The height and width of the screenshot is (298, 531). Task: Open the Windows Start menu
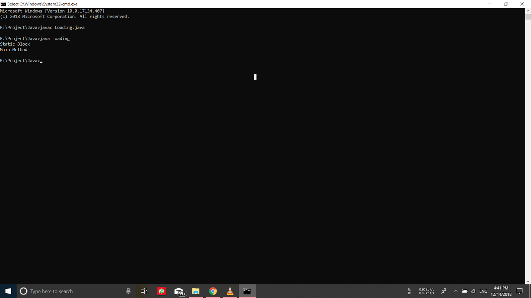(8, 291)
